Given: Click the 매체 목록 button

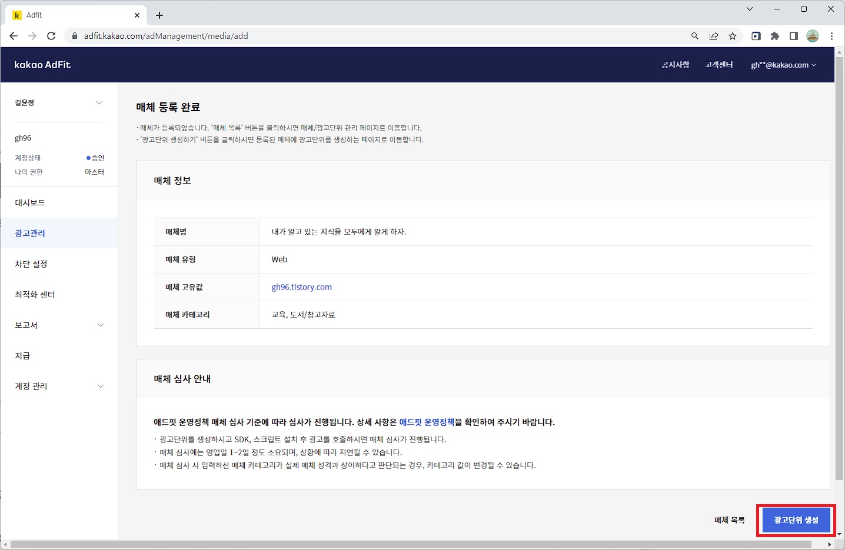Looking at the screenshot, I should pyautogui.click(x=730, y=520).
